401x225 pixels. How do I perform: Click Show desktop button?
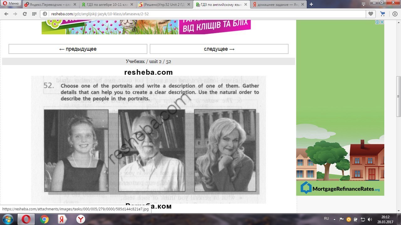[398, 219]
